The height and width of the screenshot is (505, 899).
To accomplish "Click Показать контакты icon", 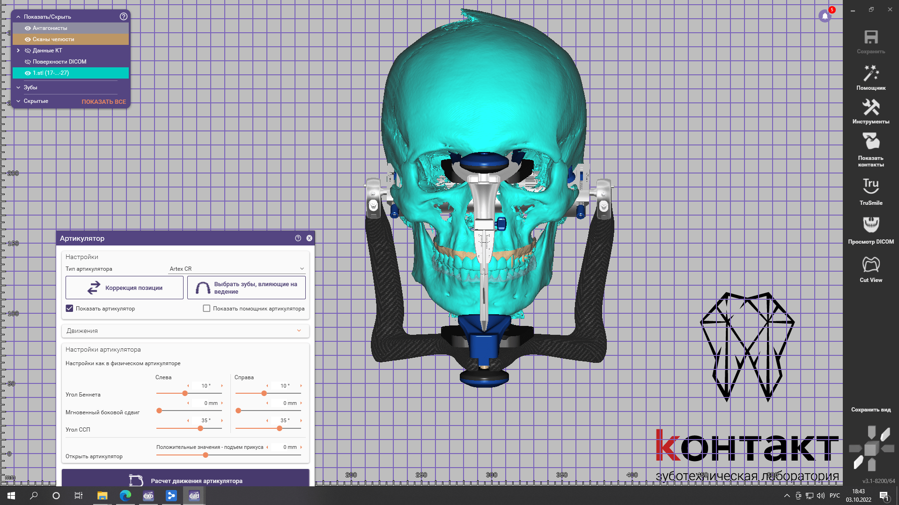I will point(870,149).
